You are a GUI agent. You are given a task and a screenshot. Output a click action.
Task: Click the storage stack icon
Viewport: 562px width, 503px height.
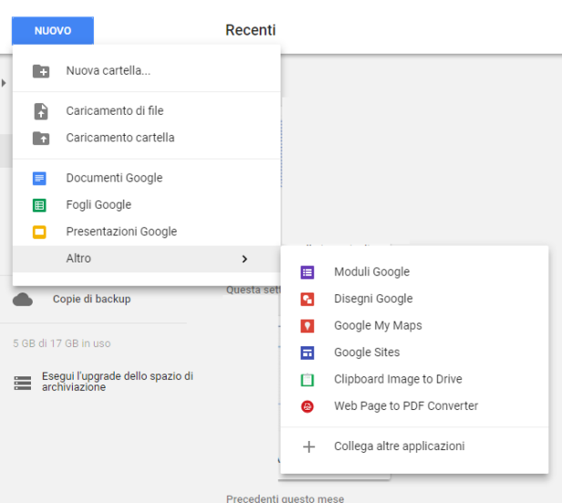pyautogui.click(x=22, y=383)
